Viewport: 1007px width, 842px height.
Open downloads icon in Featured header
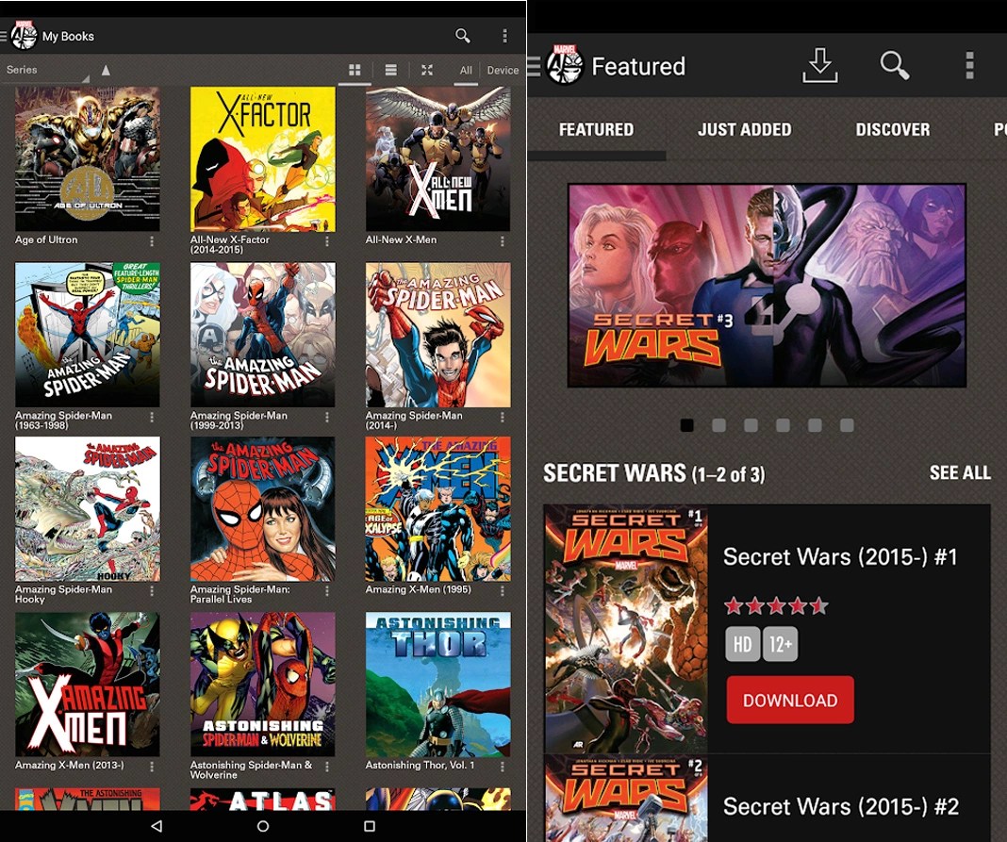tap(820, 65)
